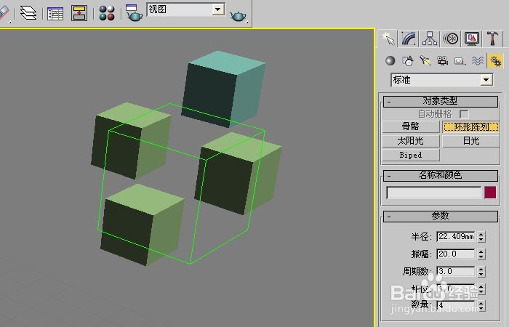Click the 数量 spinner arrows
Image resolution: width=509 pixels, height=327 pixels.
coord(481,305)
